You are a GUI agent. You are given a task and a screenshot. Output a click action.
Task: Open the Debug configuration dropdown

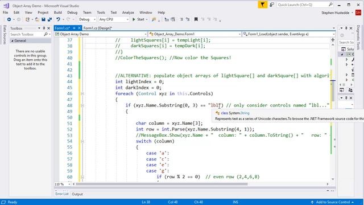click(x=87, y=19)
